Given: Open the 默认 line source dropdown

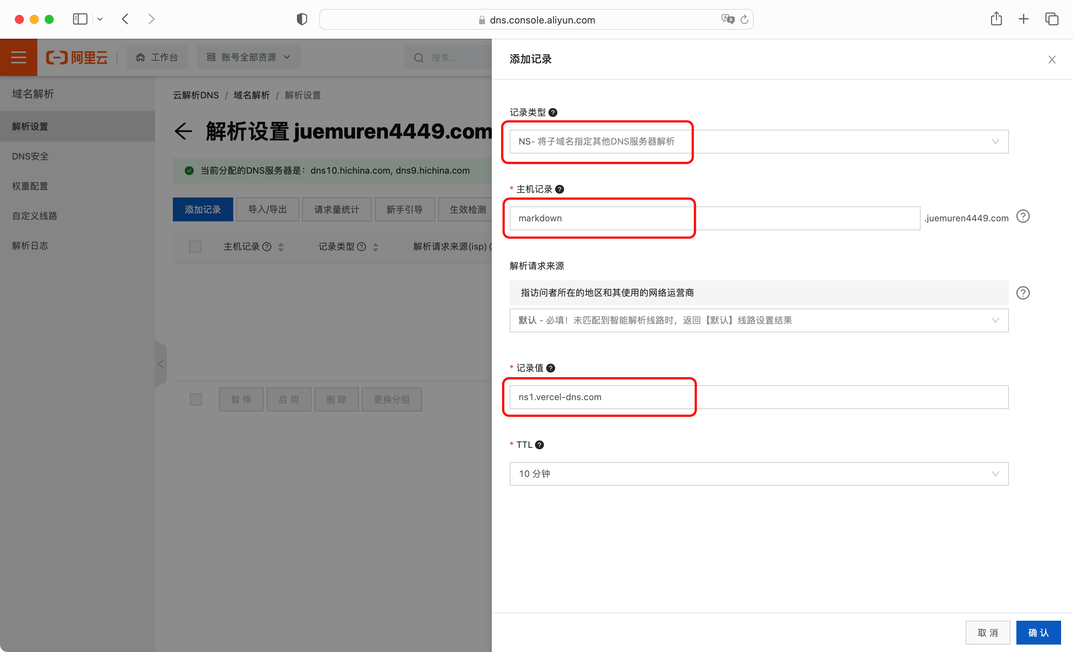Looking at the screenshot, I should pos(758,320).
